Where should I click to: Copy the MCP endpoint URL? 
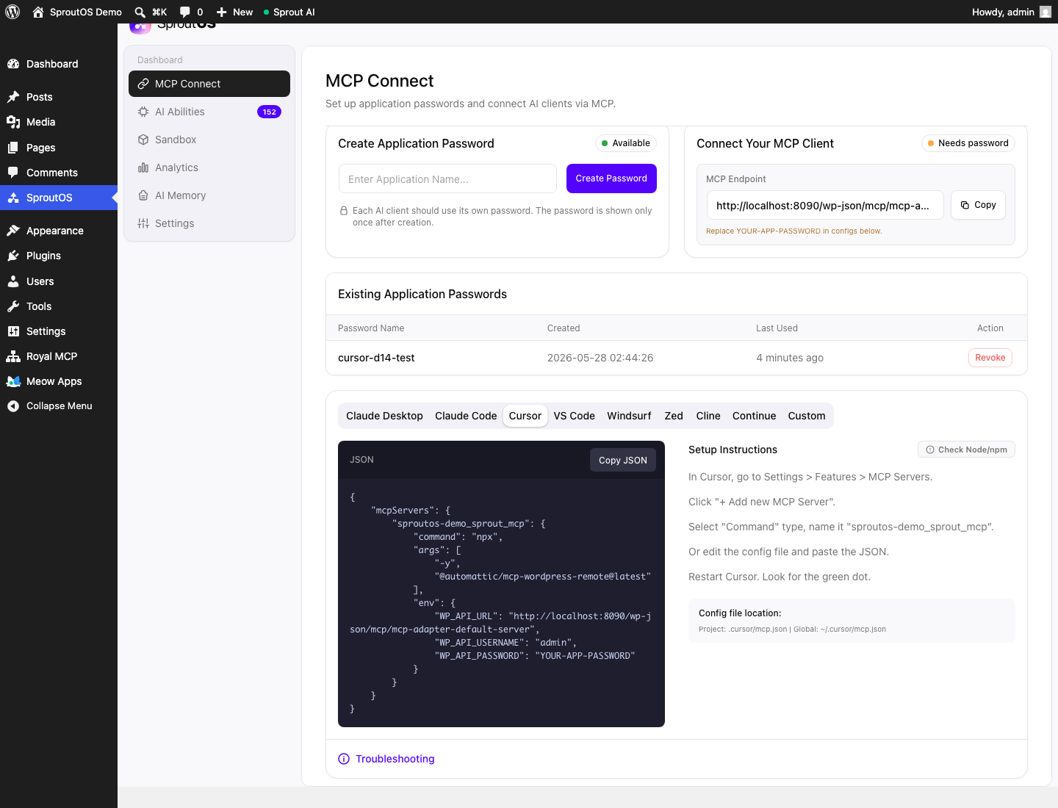(978, 205)
